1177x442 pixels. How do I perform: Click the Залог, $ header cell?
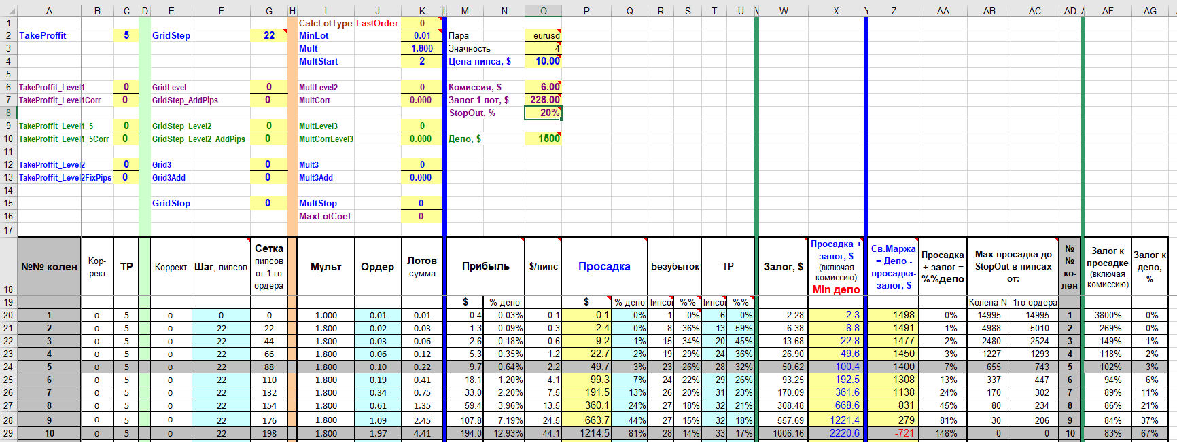coord(783,266)
